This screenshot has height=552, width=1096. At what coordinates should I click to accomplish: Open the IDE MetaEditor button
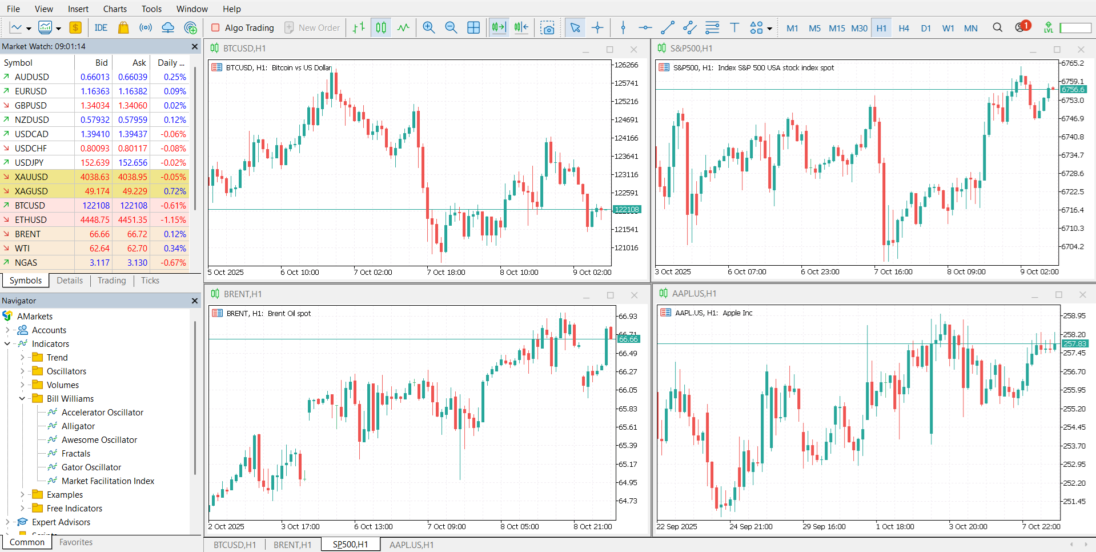coord(101,27)
